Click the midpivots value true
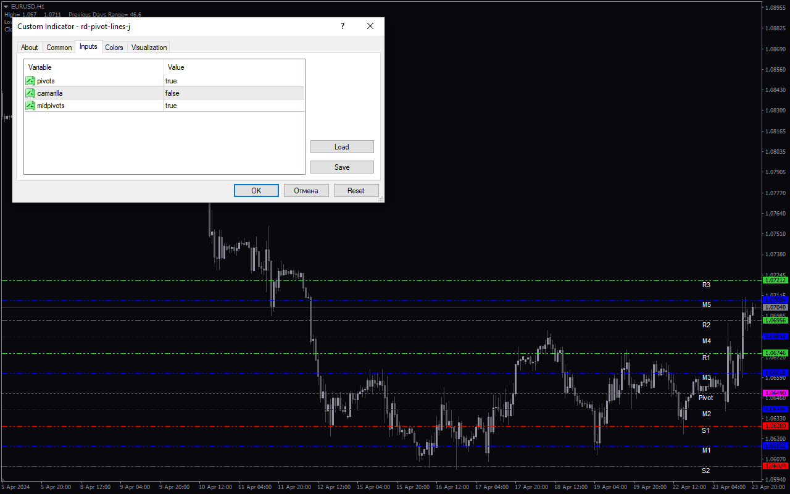 click(x=171, y=106)
